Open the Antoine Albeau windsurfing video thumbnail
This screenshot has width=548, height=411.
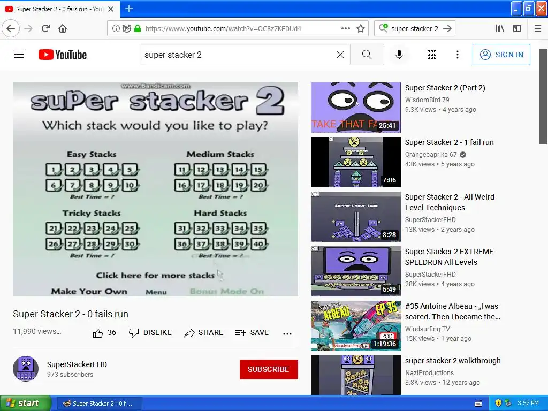pyautogui.click(x=356, y=326)
